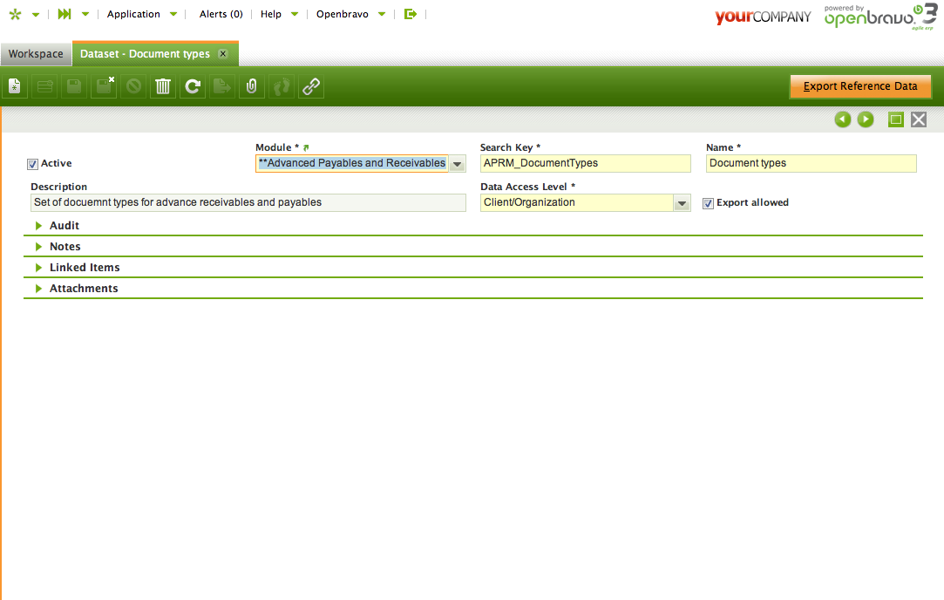Click the New Document toolbar icon
The height and width of the screenshot is (600, 944).
tap(15, 86)
